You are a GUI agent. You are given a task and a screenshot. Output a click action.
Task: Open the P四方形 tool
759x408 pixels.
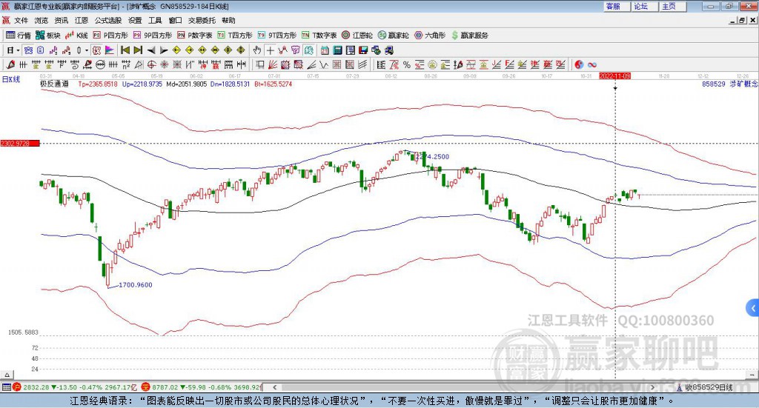tap(110, 36)
